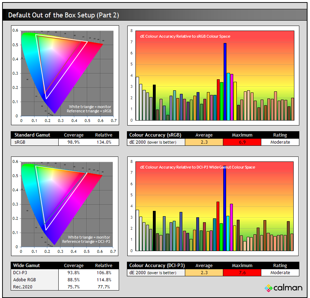The image size is (310, 298).
Task: Click the Moderate rating in sRGB table
Action: click(280, 142)
